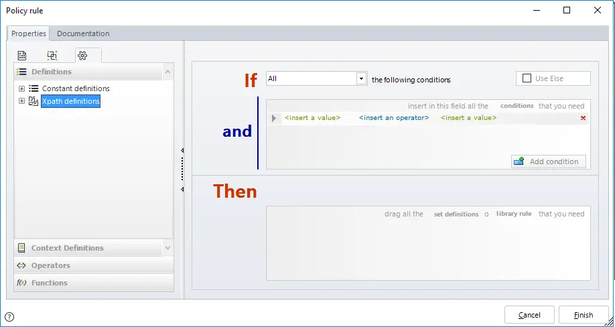Enable the Use Else checkbox

click(x=527, y=78)
